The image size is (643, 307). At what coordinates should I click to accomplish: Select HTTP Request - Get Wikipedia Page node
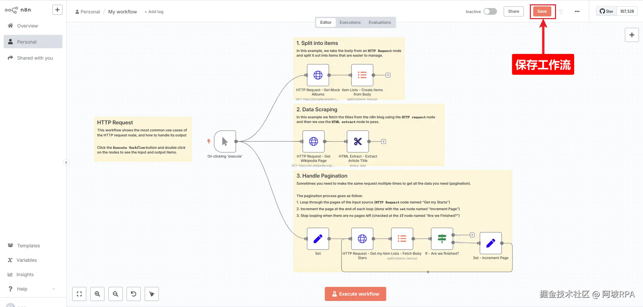tap(314, 141)
